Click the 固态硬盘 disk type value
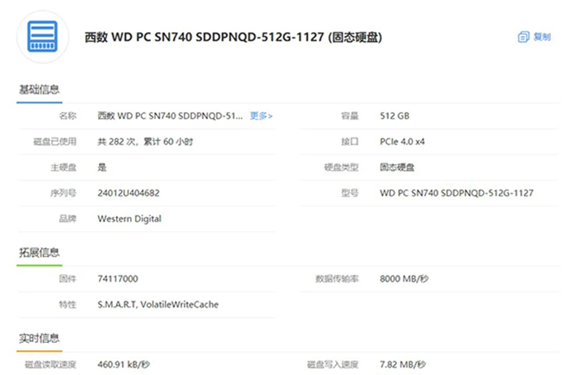 coord(397,167)
